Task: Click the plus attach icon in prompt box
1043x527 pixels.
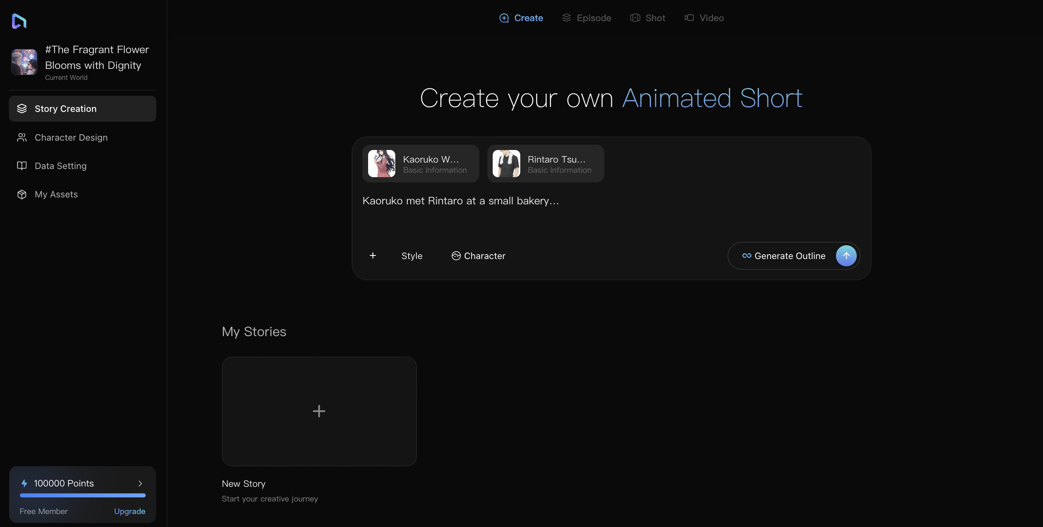Action: coord(373,256)
